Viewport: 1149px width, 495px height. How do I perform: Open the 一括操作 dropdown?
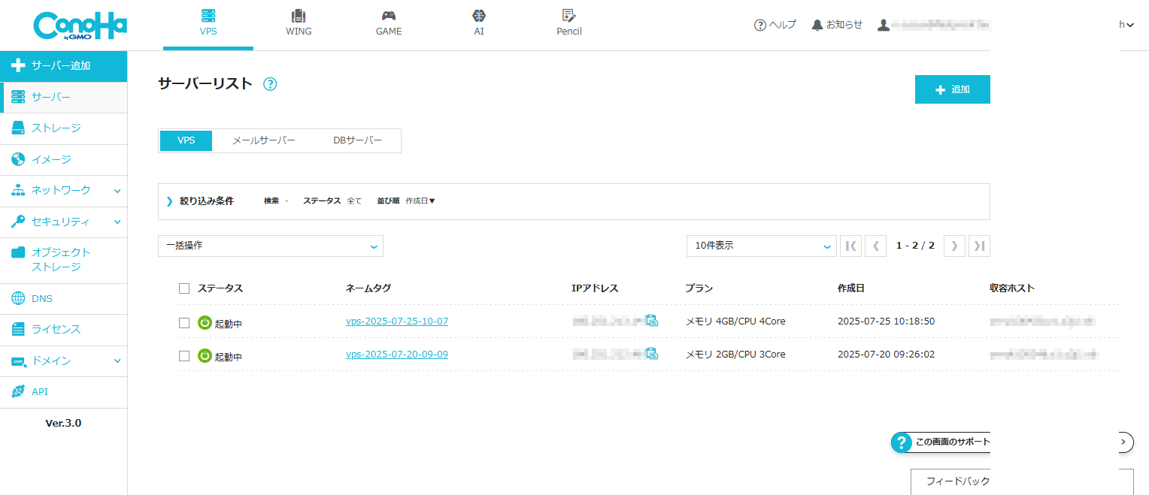[271, 246]
